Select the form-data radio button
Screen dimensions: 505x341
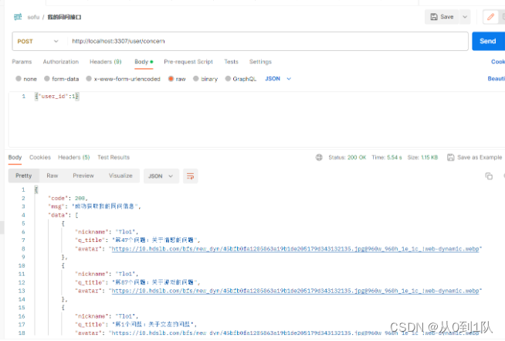point(47,79)
